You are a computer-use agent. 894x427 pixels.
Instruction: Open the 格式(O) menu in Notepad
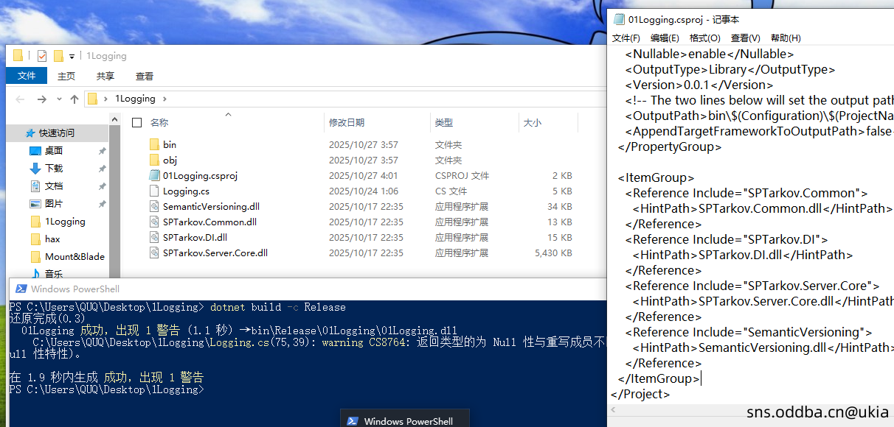coord(704,38)
